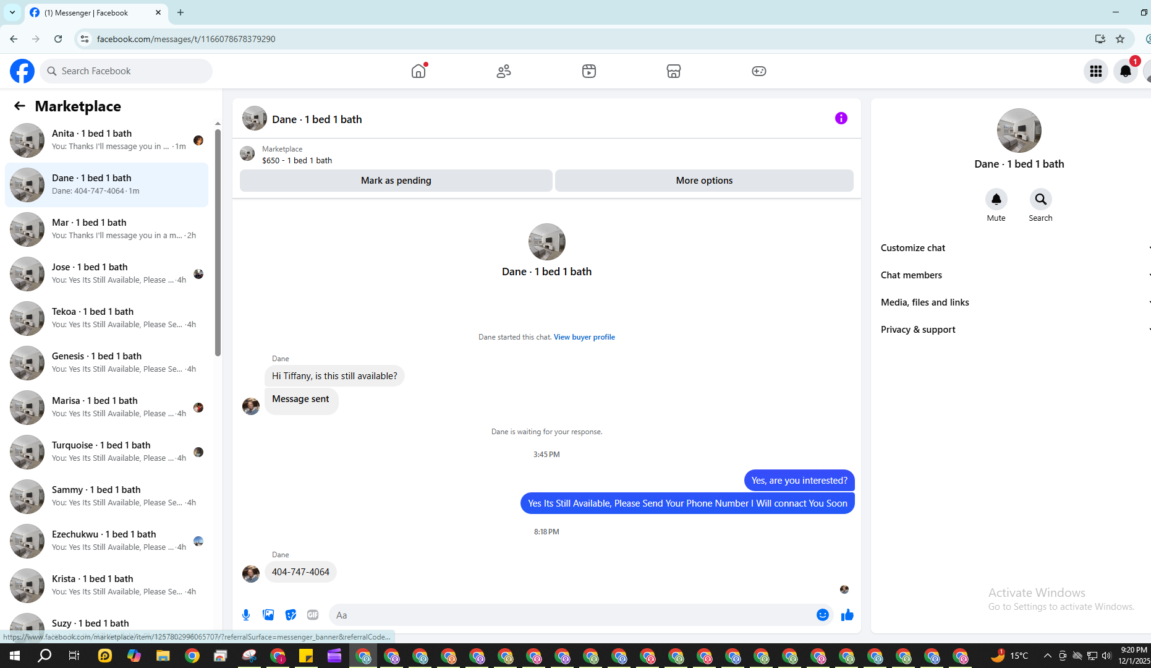The width and height of the screenshot is (1151, 668).
Task: Click the Search Facebook field
Action: coord(126,71)
